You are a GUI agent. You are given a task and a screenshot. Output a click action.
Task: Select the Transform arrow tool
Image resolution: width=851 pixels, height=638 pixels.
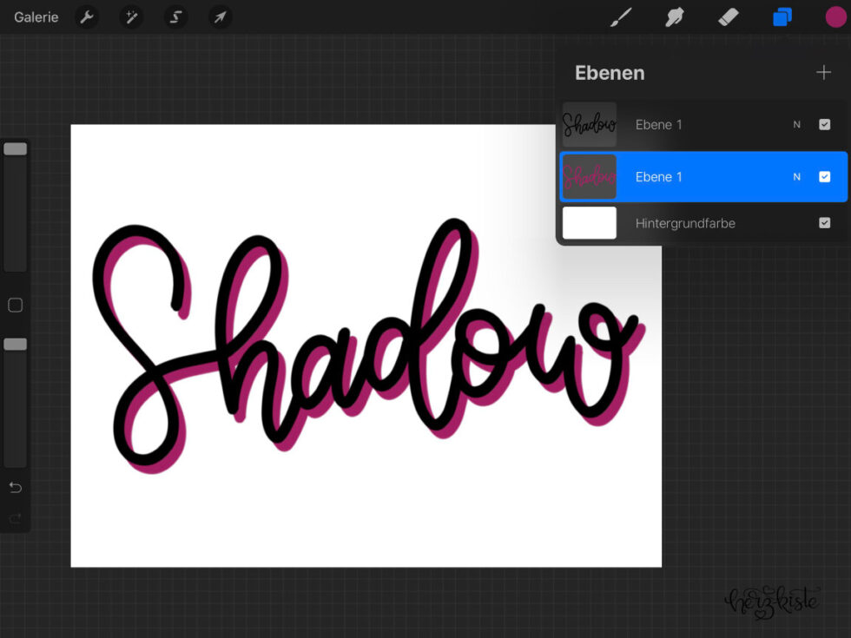(x=220, y=16)
